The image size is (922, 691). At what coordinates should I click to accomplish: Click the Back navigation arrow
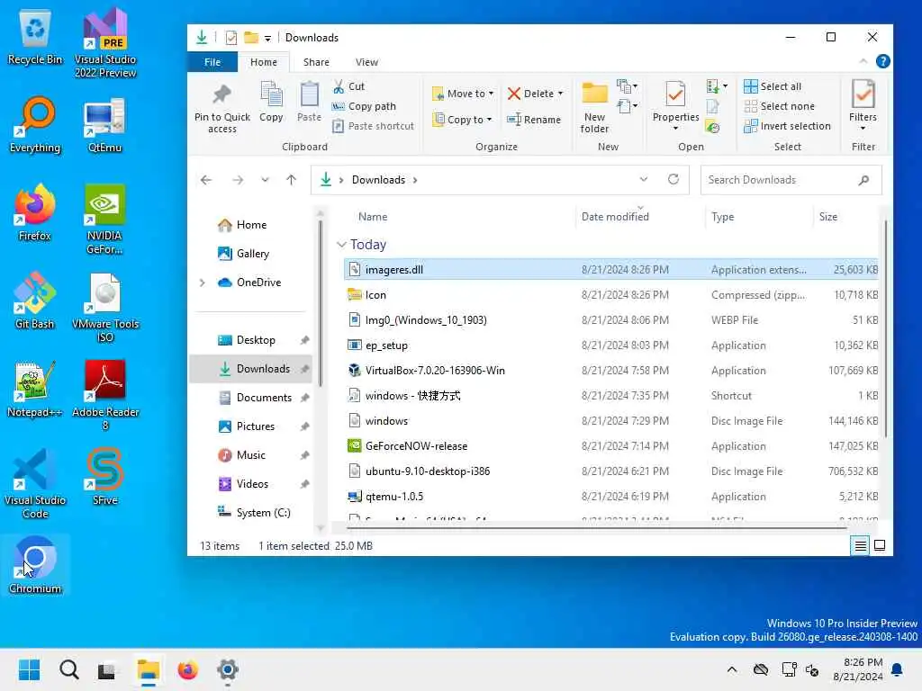pyautogui.click(x=206, y=180)
